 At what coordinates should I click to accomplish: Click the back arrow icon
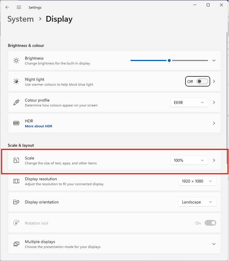[x=7, y=7]
